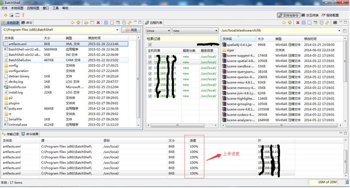Click the open folder icon in local panel

(86, 22)
